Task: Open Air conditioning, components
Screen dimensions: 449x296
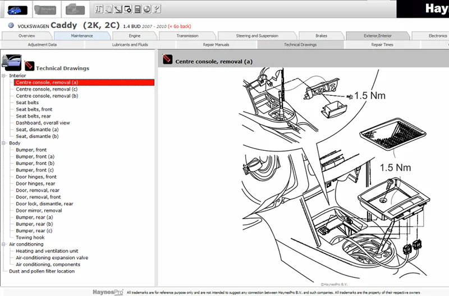Action: coord(48,265)
